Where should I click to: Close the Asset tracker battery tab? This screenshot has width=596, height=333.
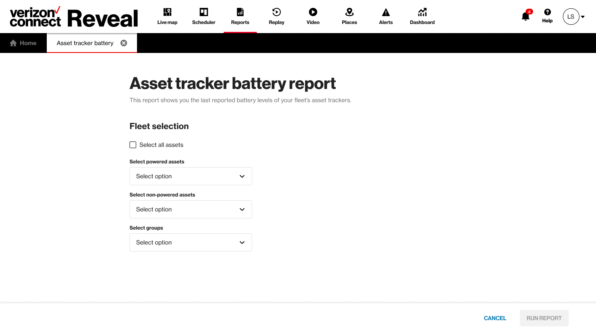tap(124, 43)
